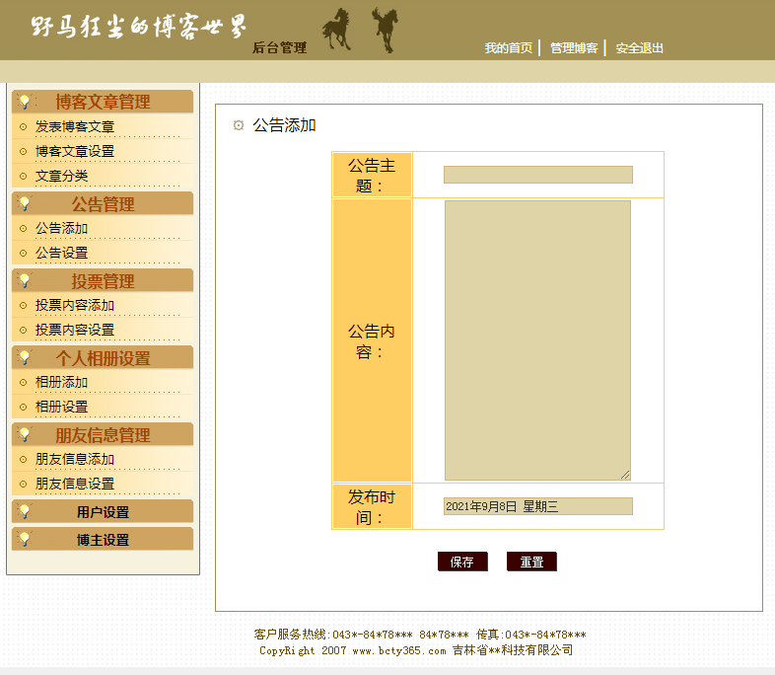Click the 公告添加 page heading text
This screenshot has width=775, height=675.
pos(284,125)
